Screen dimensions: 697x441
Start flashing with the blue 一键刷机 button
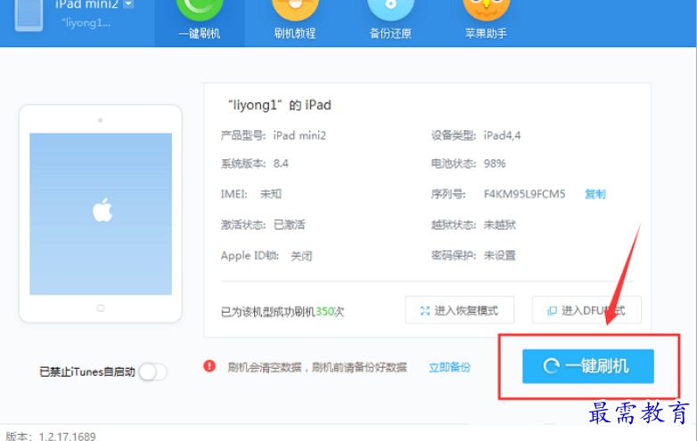(x=588, y=366)
